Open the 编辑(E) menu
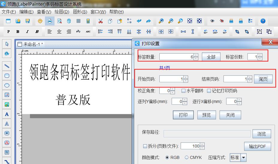Image resolution: width=278 pixels, height=164 pixels. (26, 12)
